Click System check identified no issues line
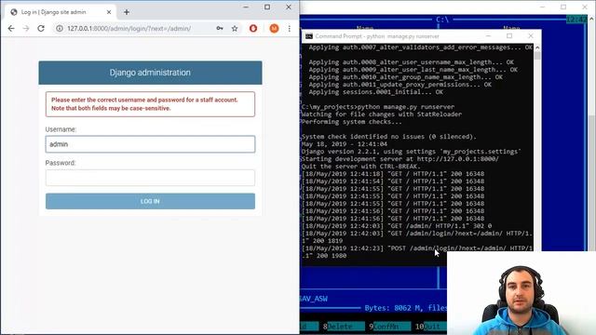 tap(389, 137)
